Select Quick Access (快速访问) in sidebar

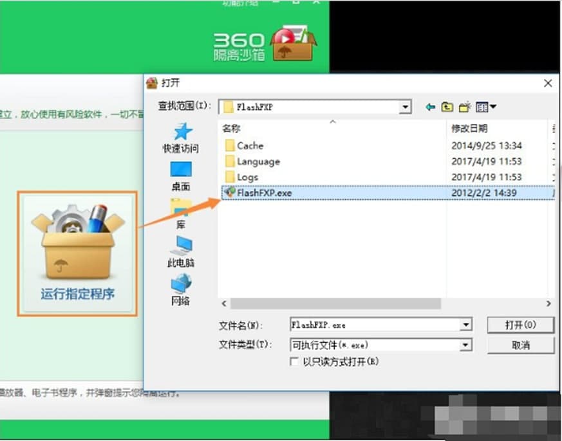point(181,138)
